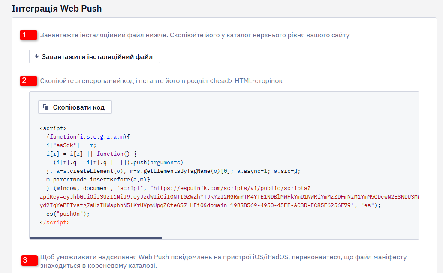Click the code block horizontal scrollbar
443x273 pixels.
pos(96,238)
